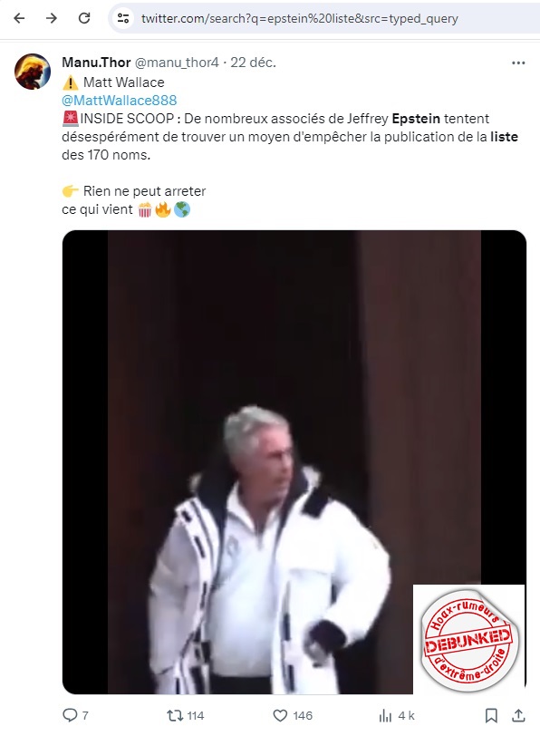Viewport: 540px width, 736px height.
Task: Retweet the post via repost icon
Action: pos(175,715)
